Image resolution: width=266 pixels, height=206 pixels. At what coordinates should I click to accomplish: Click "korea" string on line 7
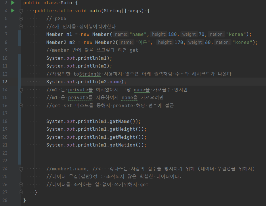point(236,34)
